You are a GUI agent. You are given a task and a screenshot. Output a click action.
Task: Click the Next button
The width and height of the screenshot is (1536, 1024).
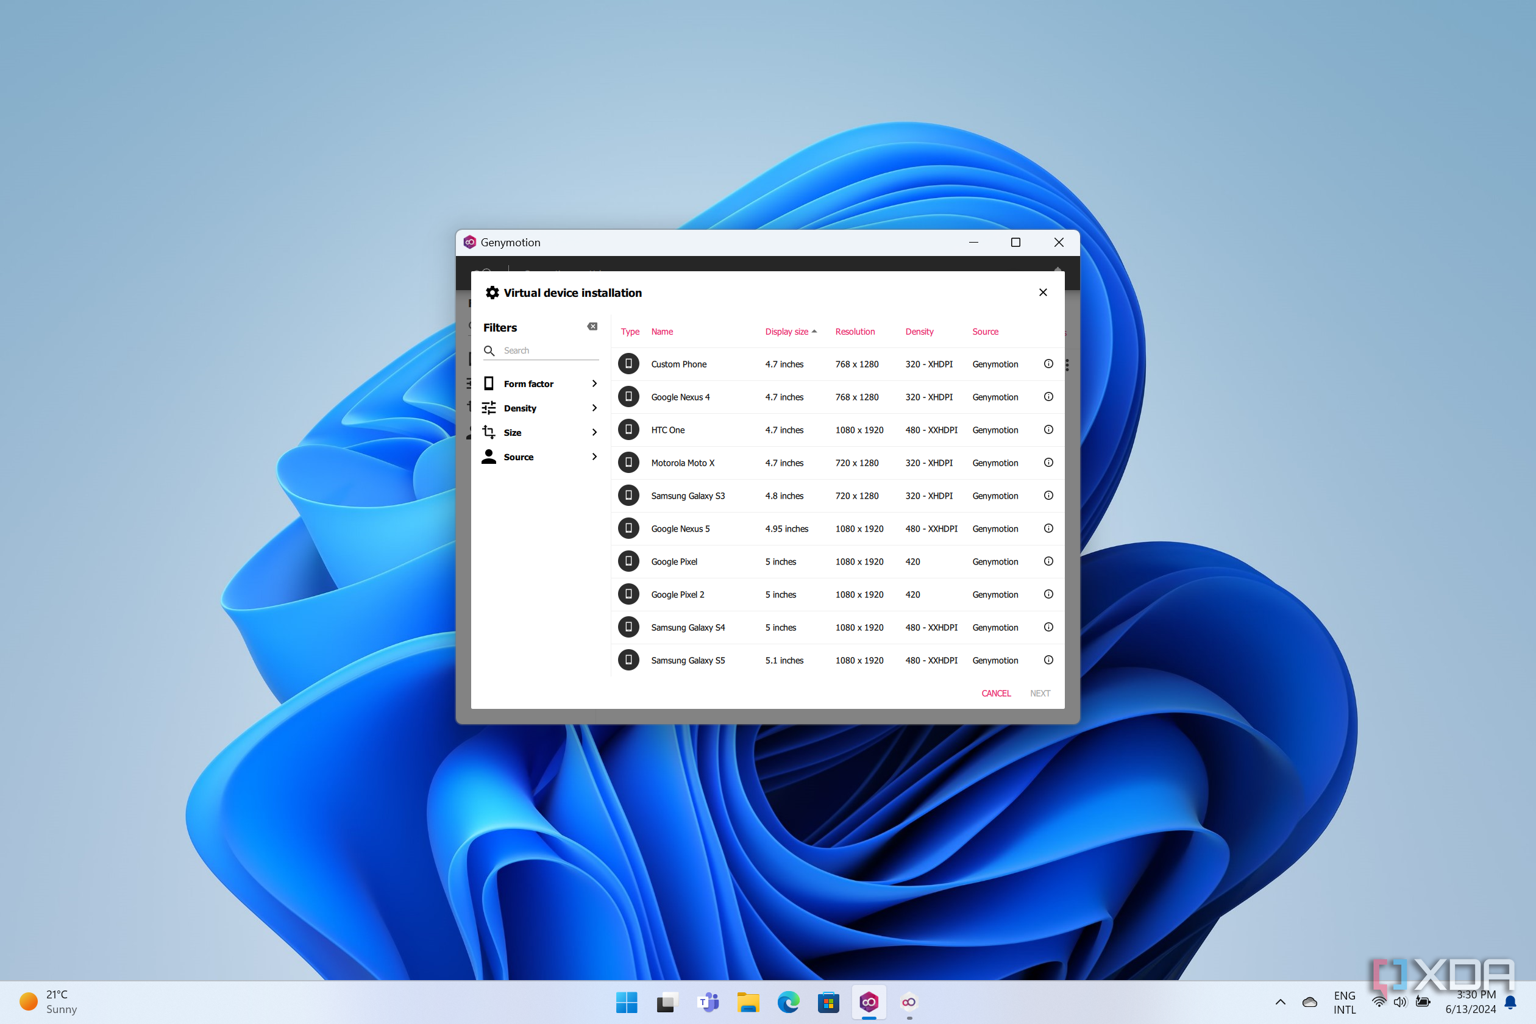1040,693
